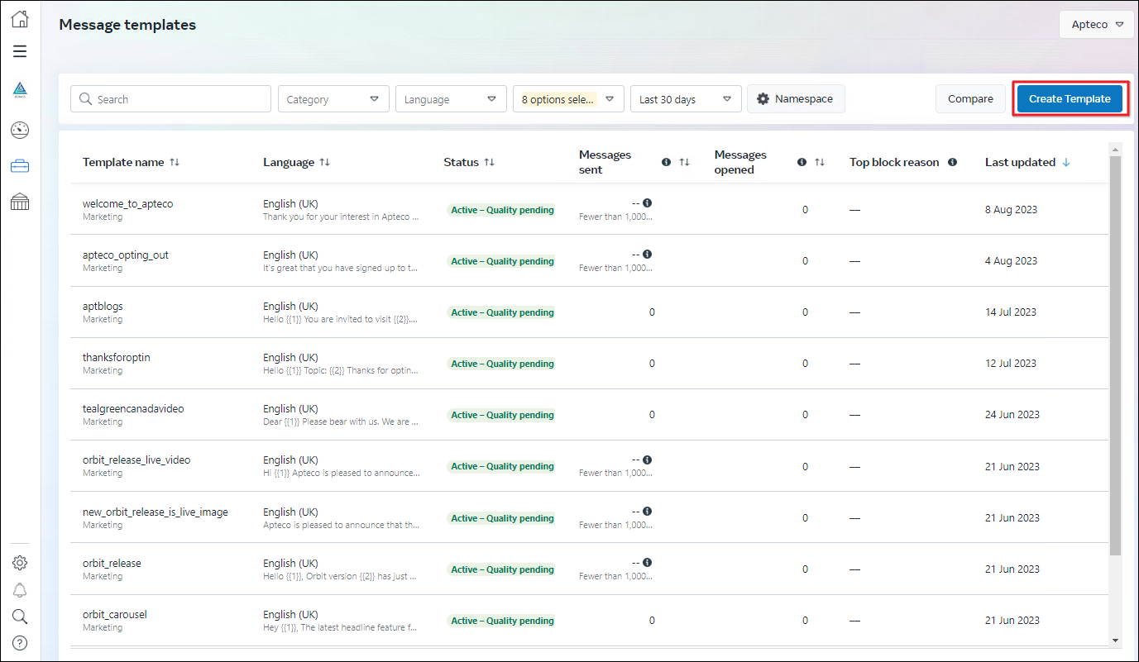Select the status badge in the aptblogs row
Image resolution: width=1139 pixels, height=662 pixels.
502,312
